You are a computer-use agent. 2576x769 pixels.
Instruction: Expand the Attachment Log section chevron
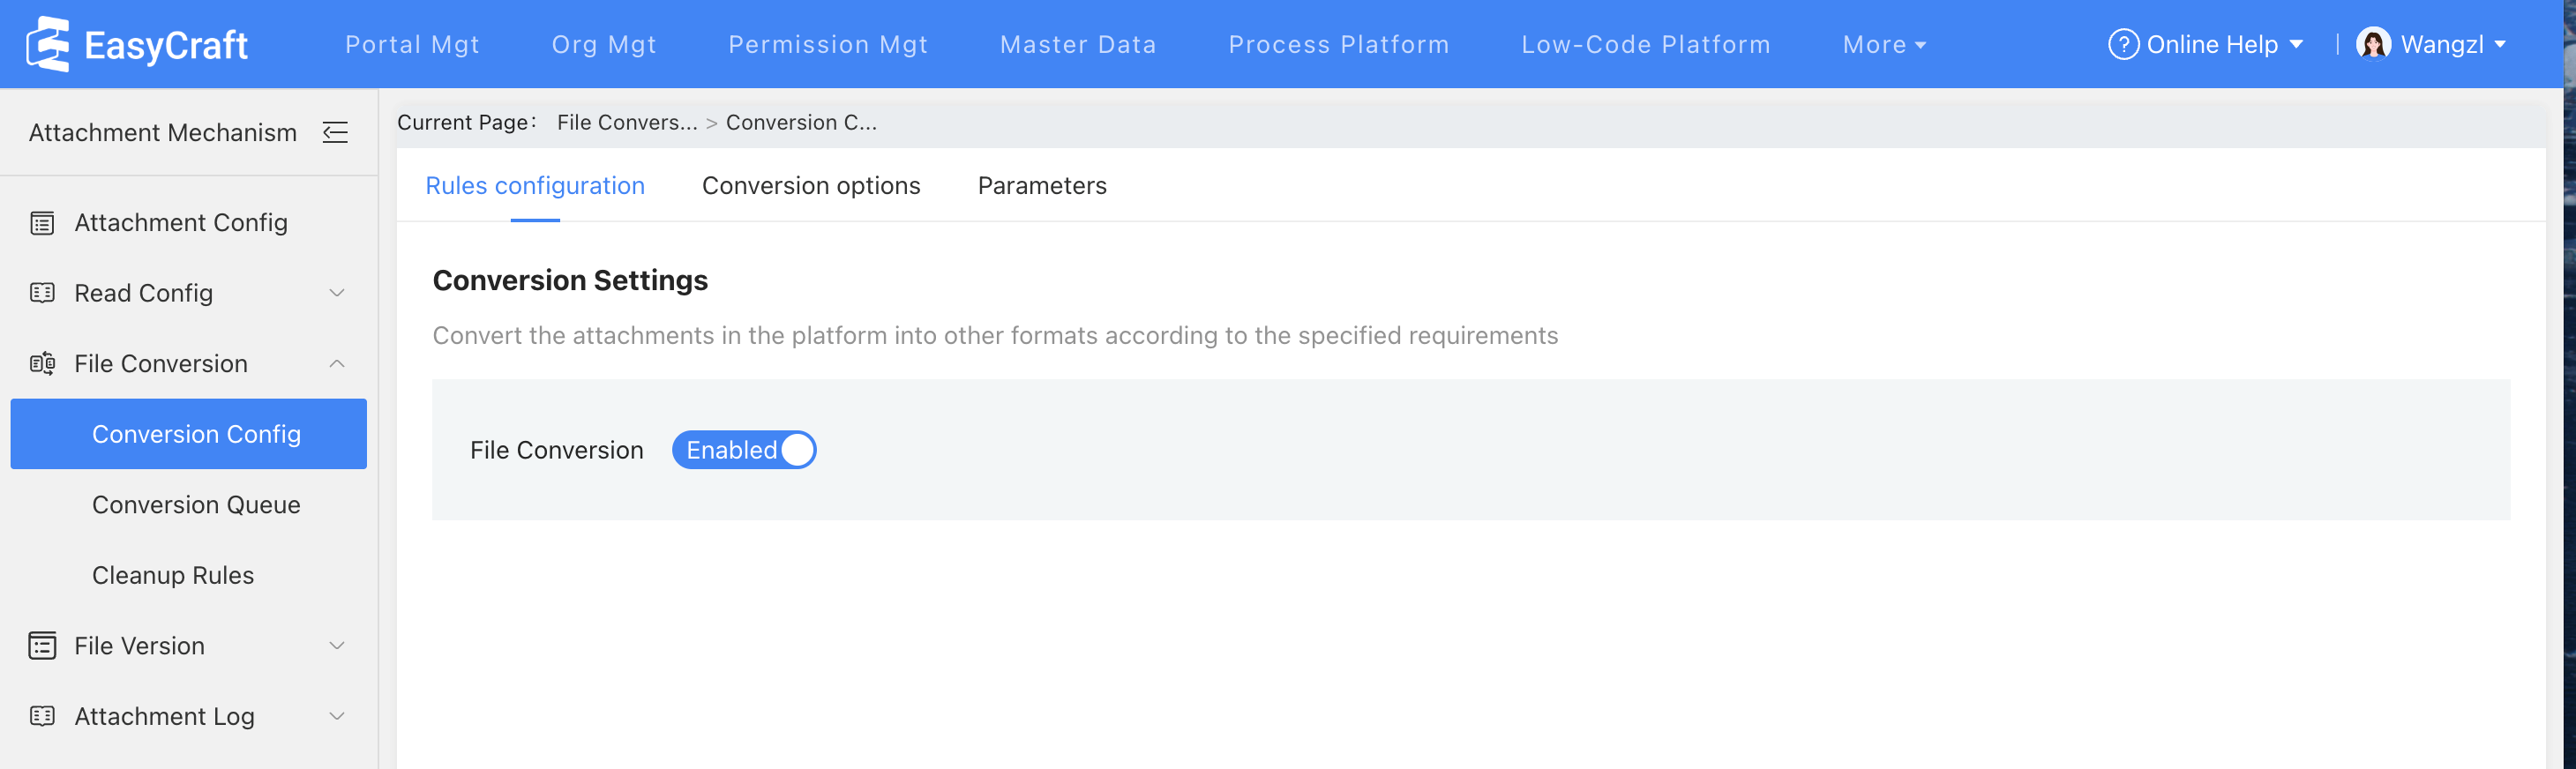click(337, 716)
